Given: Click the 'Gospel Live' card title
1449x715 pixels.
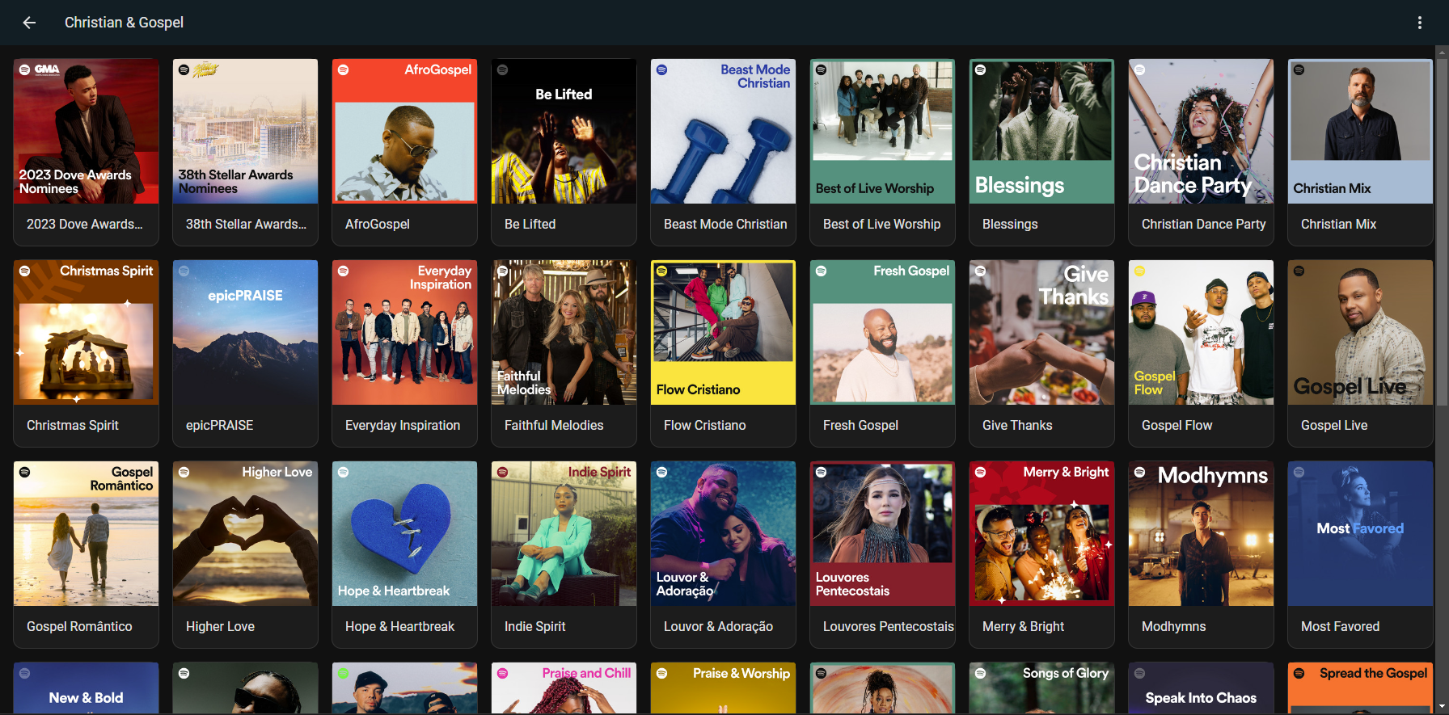Looking at the screenshot, I should pyautogui.click(x=1333, y=425).
